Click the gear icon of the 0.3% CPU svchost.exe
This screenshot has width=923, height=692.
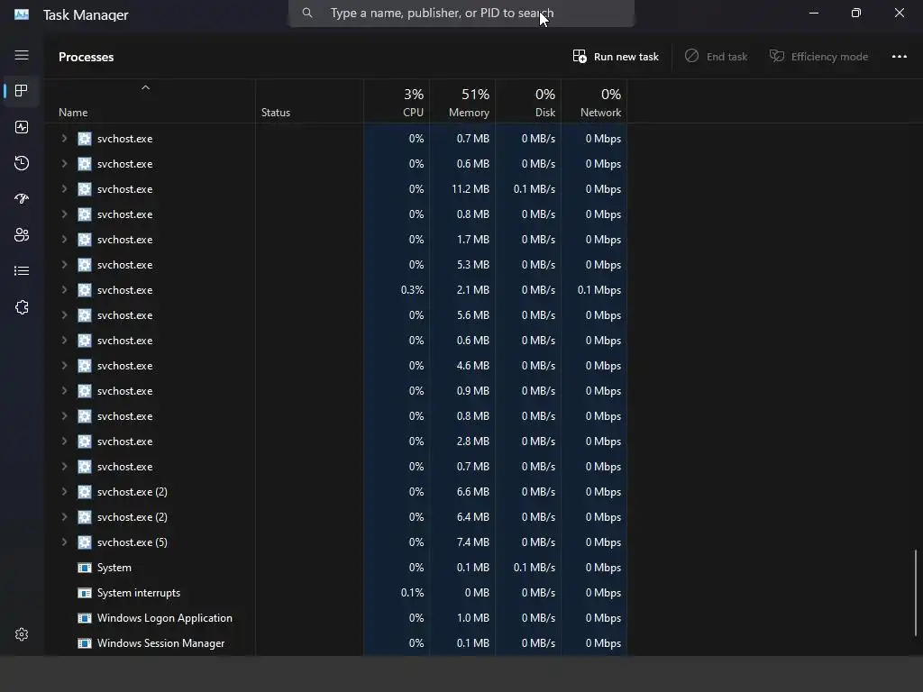85,290
